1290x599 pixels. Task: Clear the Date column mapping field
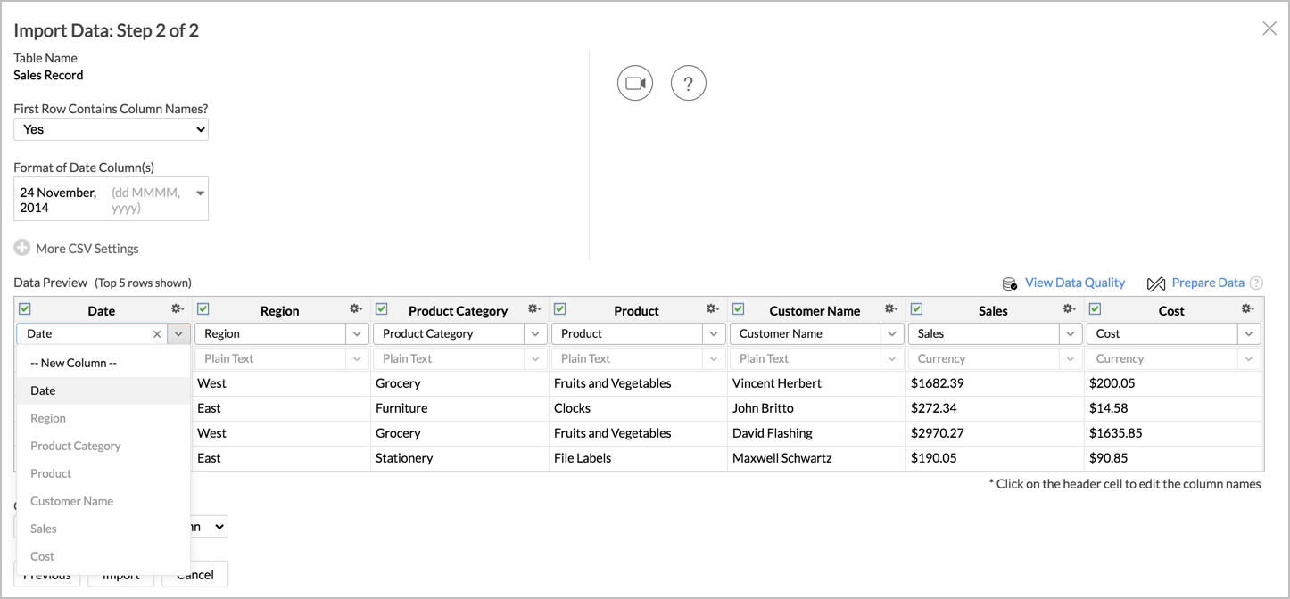tap(157, 334)
